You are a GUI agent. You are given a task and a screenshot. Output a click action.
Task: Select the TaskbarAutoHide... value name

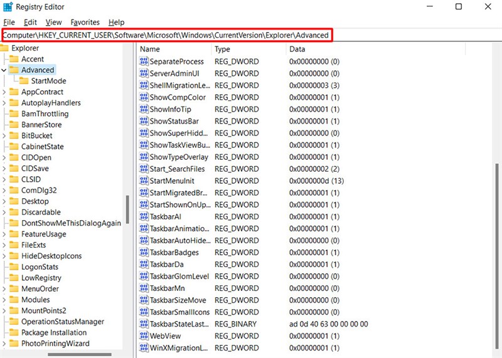point(180,241)
